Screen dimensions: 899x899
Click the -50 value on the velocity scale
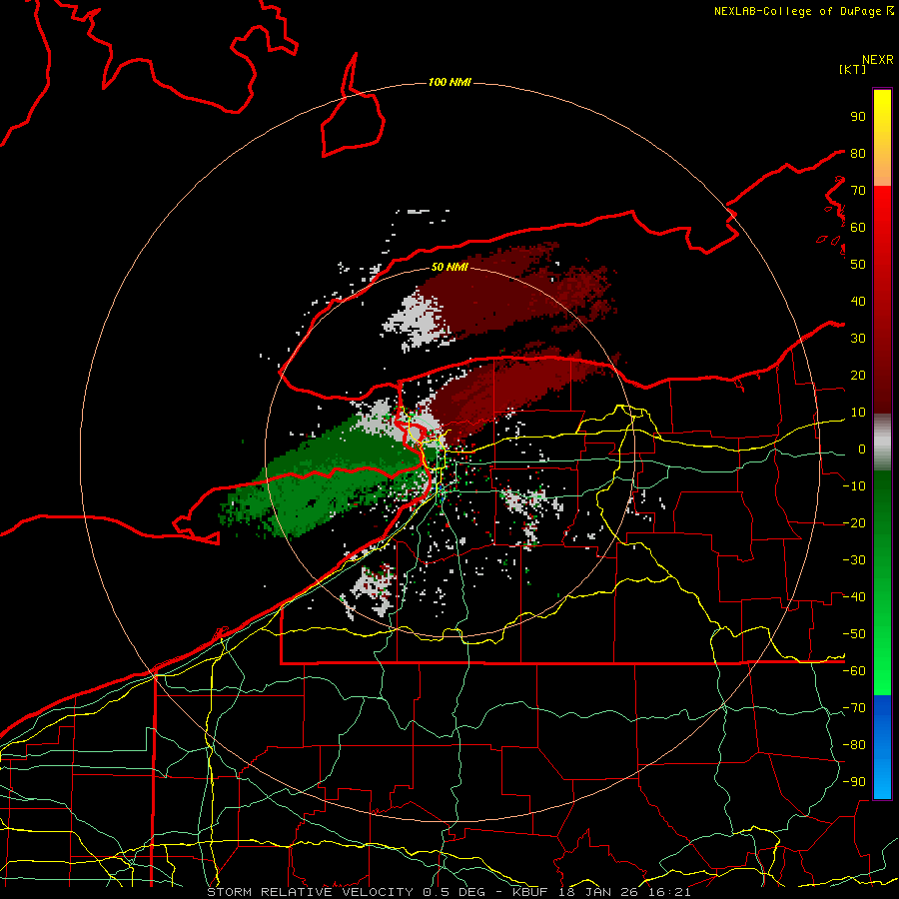[854, 634]
